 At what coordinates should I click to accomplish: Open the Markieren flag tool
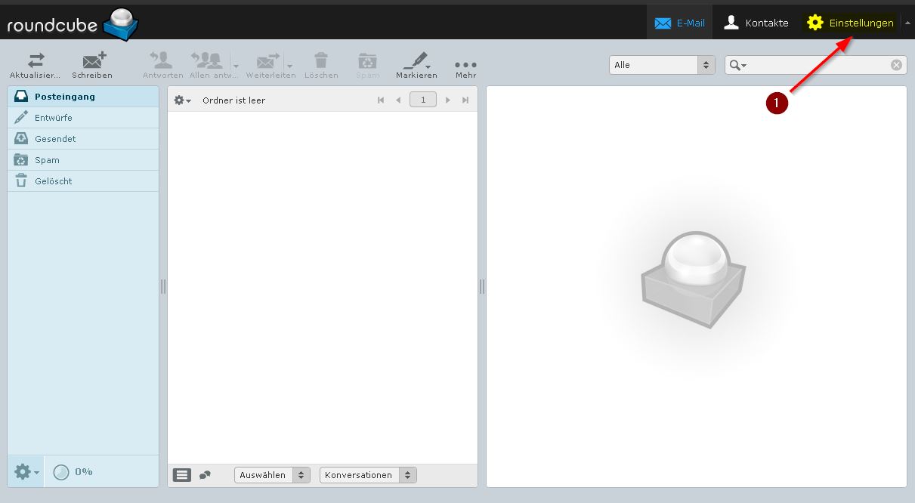(x=416, y=61)
